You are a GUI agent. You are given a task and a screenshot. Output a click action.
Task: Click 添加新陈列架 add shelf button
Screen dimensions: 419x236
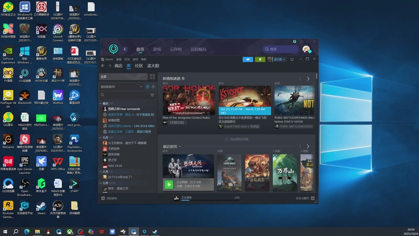click(237, 139)
